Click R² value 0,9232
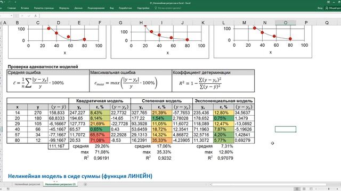This screenshot has width=341, height=191. coord(165,158)
